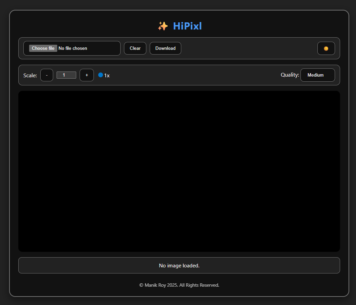
Task: Select the scale value input field
Action: [x=66, y=75]
